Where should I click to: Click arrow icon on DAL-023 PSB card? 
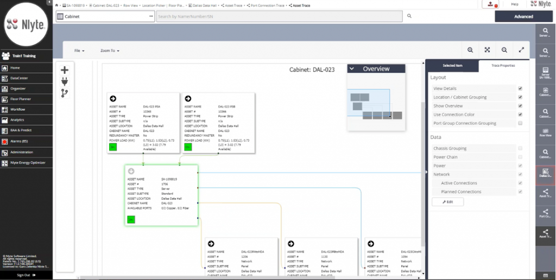tap(188, 99)
